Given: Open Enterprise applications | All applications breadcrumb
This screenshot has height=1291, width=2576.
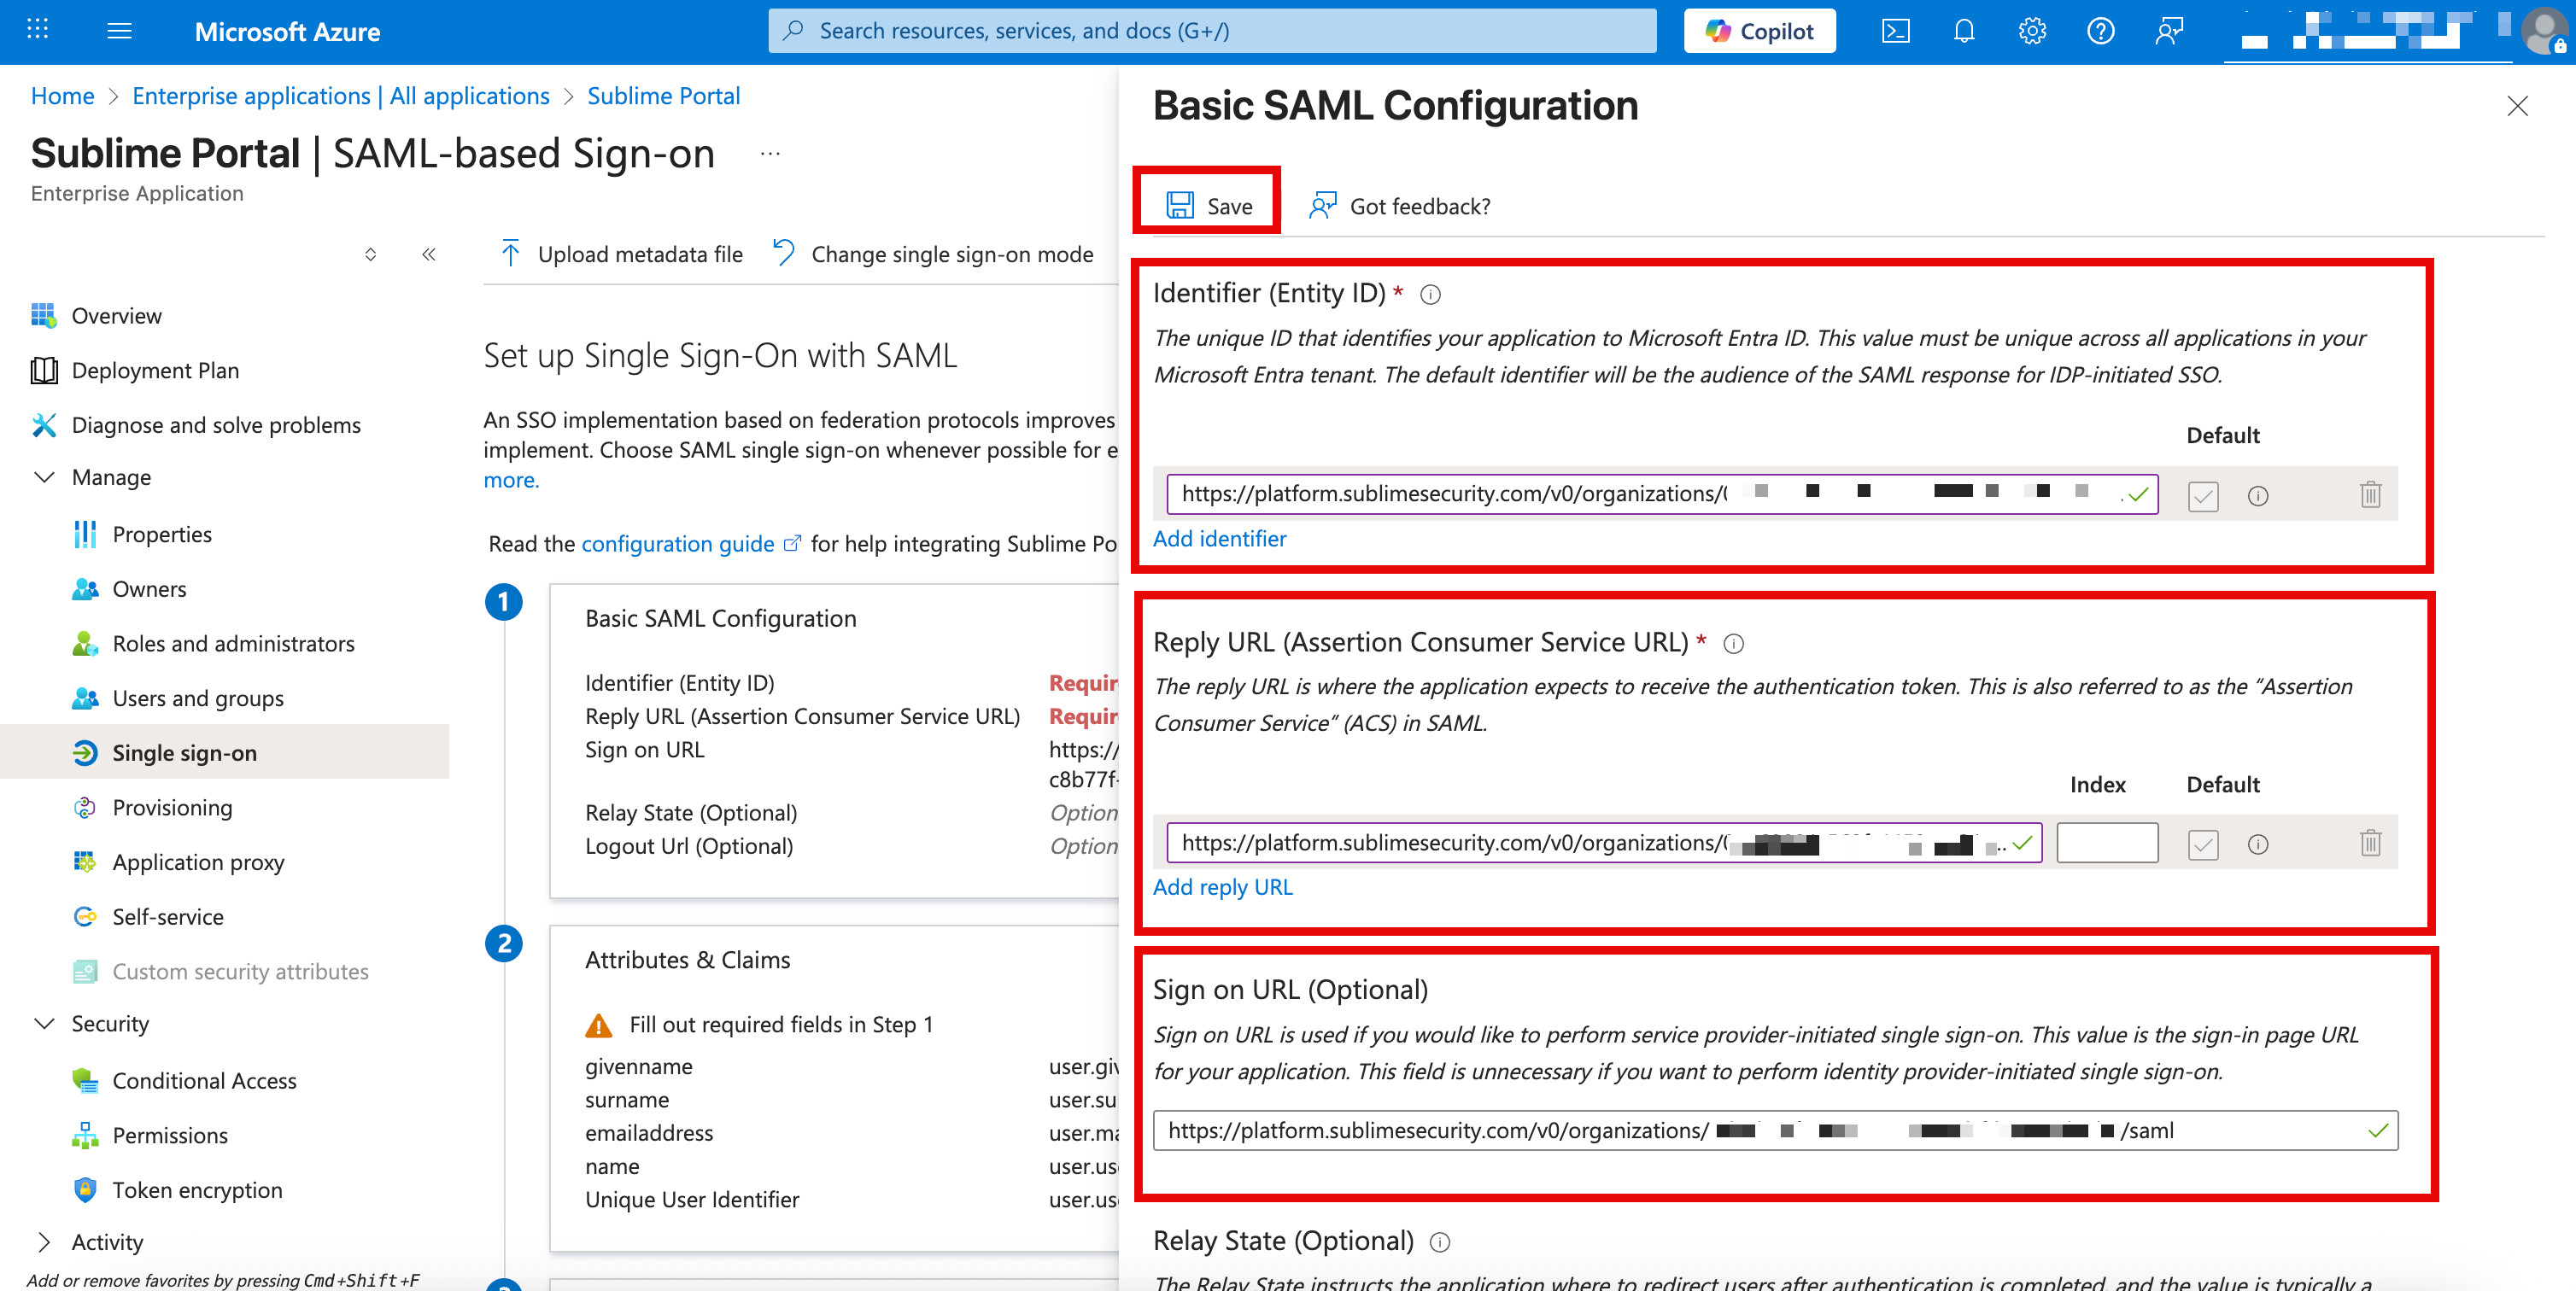Looking at the screenshot, I should (x=340, y=96).
